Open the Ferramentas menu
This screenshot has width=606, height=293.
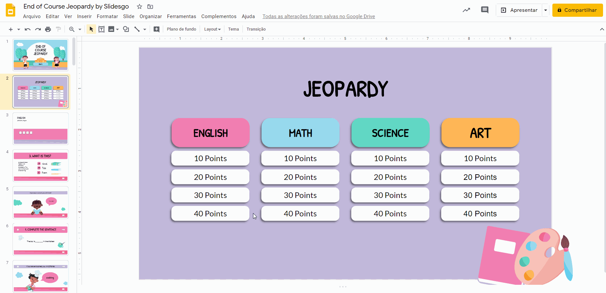[182, 16]
